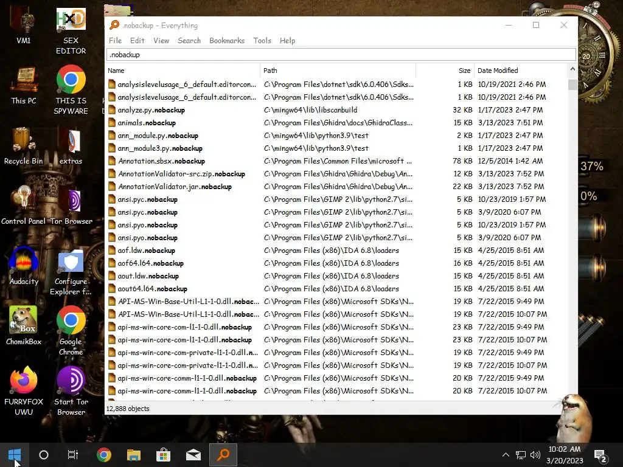Click the results list scroll-up arrow
Viewport: 623px width, 467px height.
573,69
